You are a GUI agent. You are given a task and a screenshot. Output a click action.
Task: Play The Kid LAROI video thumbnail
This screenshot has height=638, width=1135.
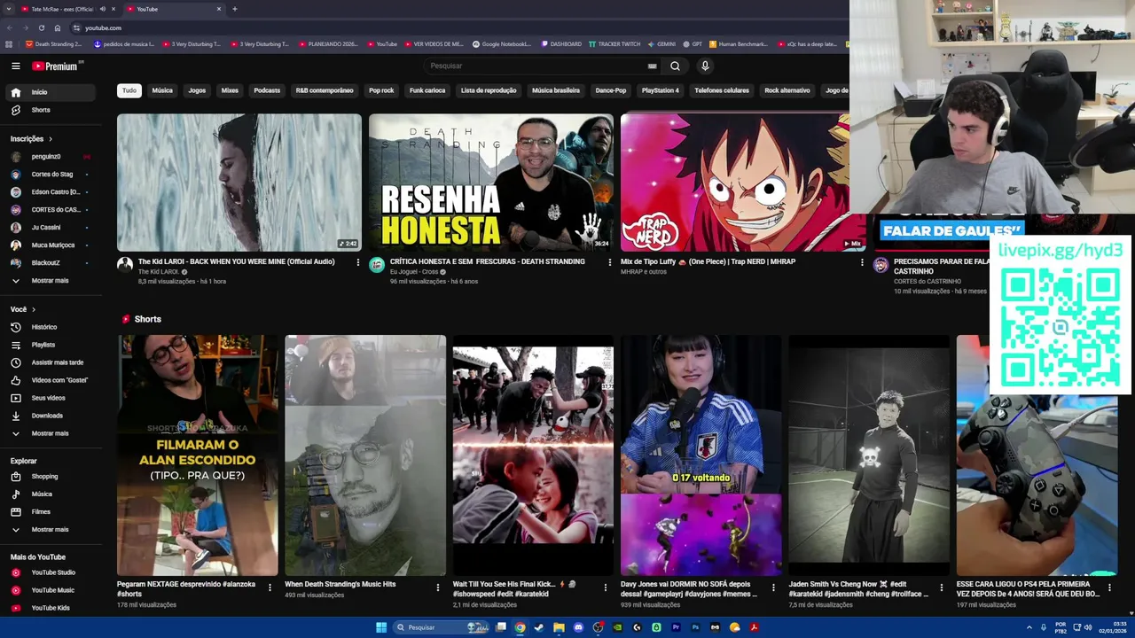tap(239, 183)
